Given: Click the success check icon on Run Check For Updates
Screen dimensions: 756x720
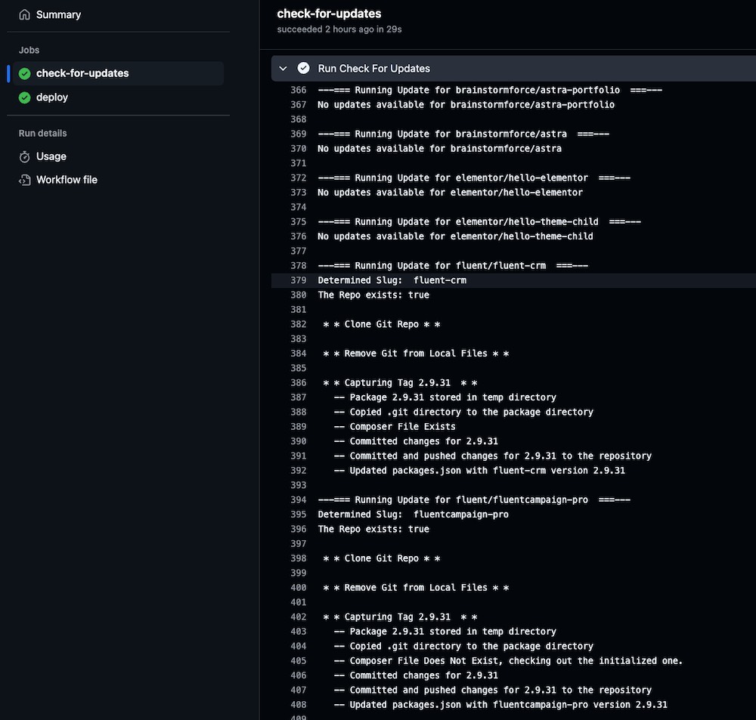Looking at the screenshot, I should pos(303,69).
